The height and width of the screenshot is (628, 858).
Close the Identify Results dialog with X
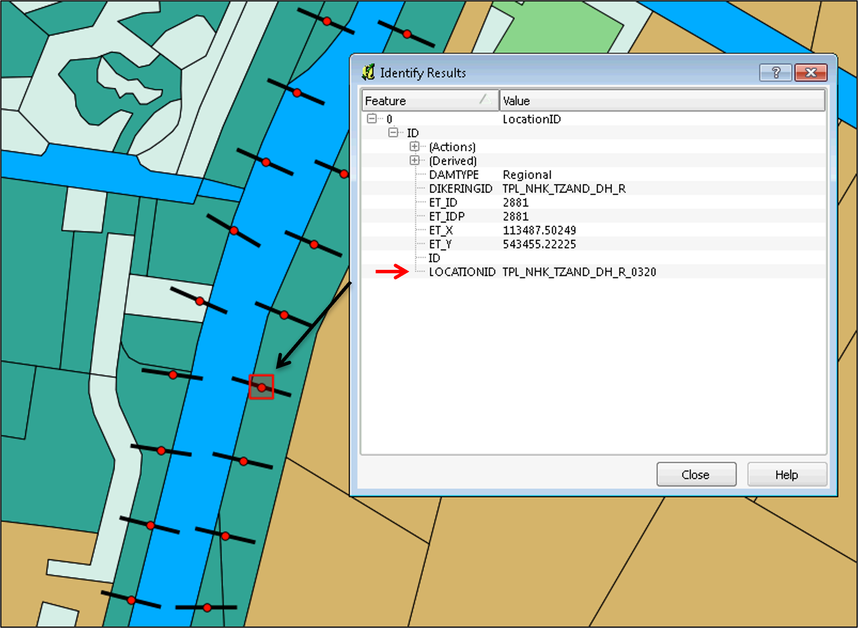click(811, 72)
